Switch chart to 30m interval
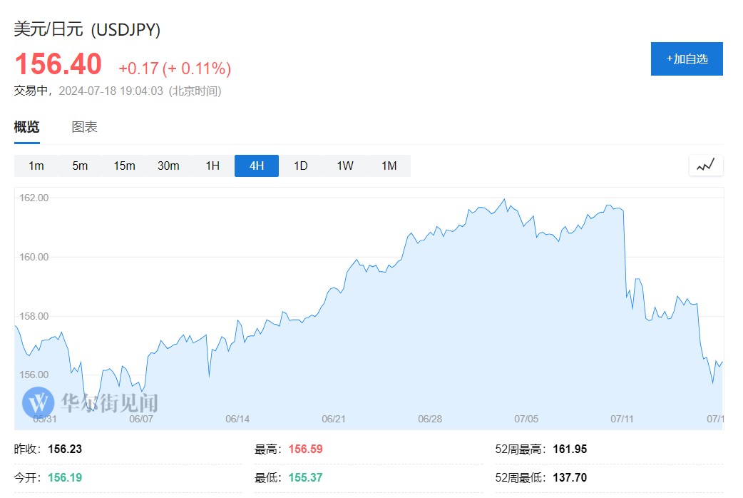743x498 pixels. (168, 166)
